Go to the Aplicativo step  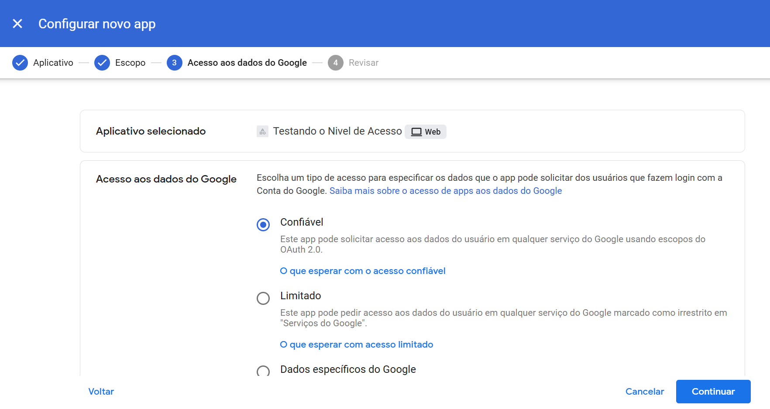click(53, 63)
